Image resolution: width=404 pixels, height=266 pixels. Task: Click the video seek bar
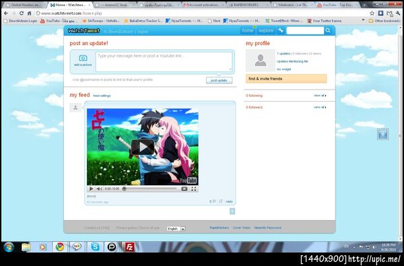(149, 189)
